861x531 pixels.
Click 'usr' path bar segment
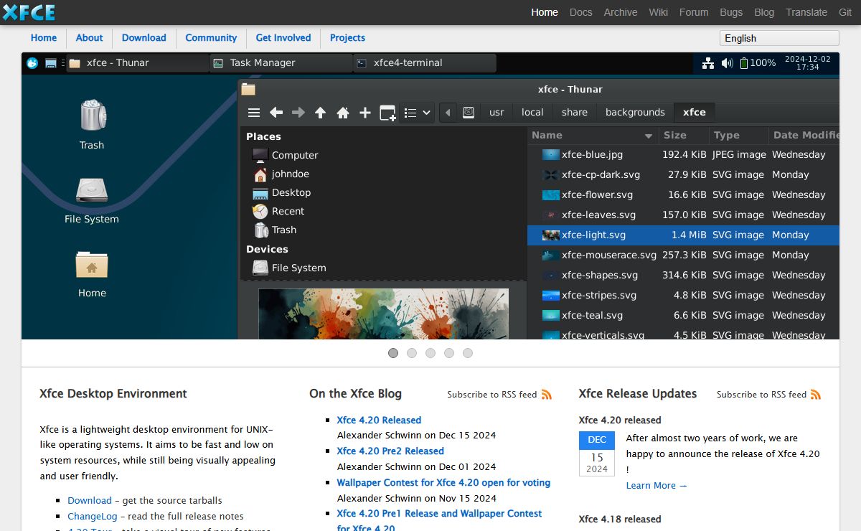[497, 113]
